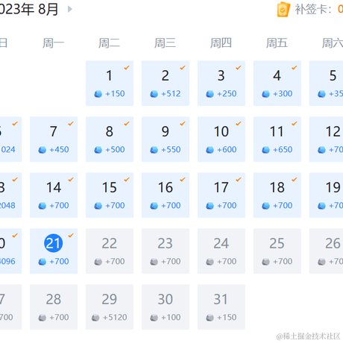The image size is (343, 343).
Task: Select August 18 calendar cell
Action: point(277,195)
